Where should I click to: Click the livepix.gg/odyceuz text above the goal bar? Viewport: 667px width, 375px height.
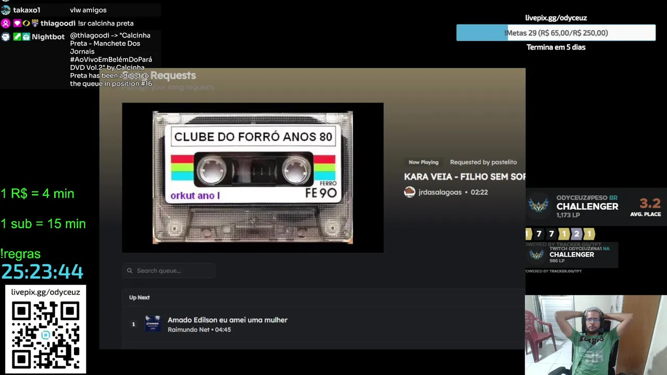point(556,18)
